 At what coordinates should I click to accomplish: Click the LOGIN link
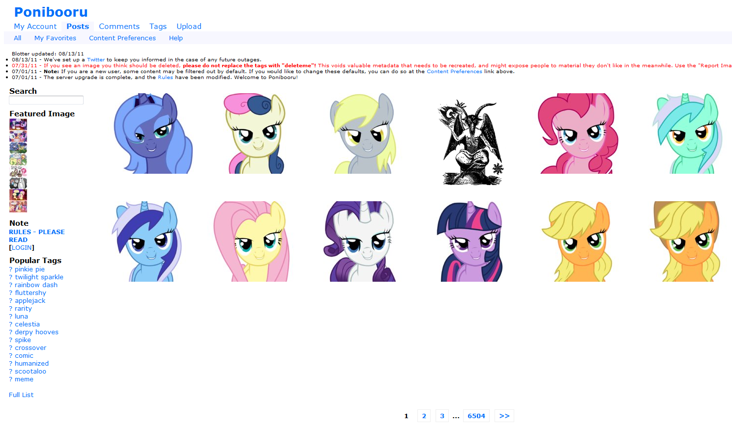click(22, 248)
